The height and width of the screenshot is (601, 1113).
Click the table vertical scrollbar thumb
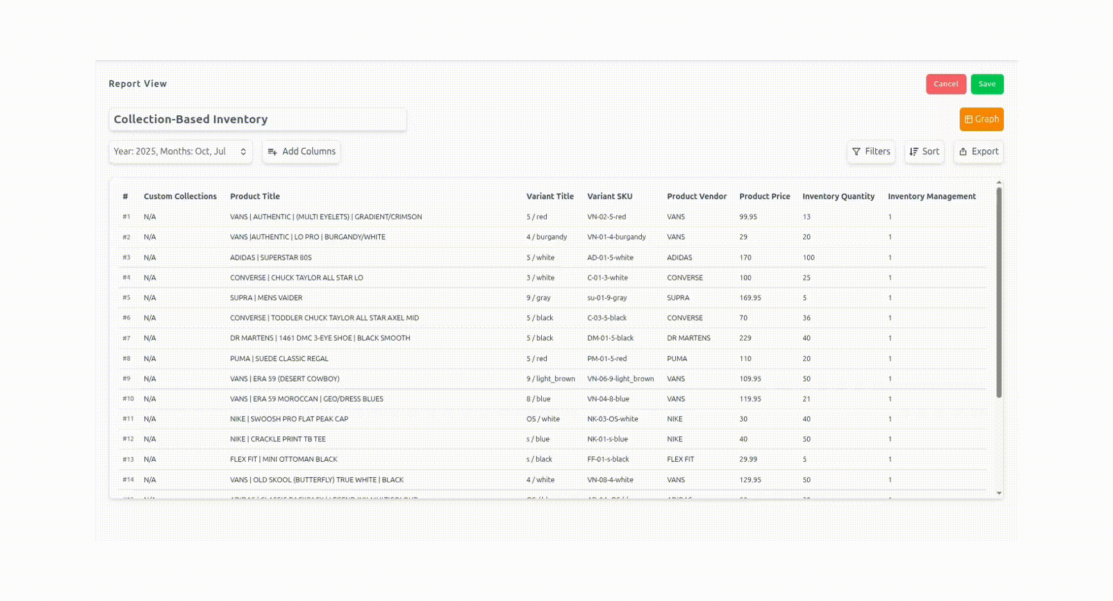click(999, 293)
